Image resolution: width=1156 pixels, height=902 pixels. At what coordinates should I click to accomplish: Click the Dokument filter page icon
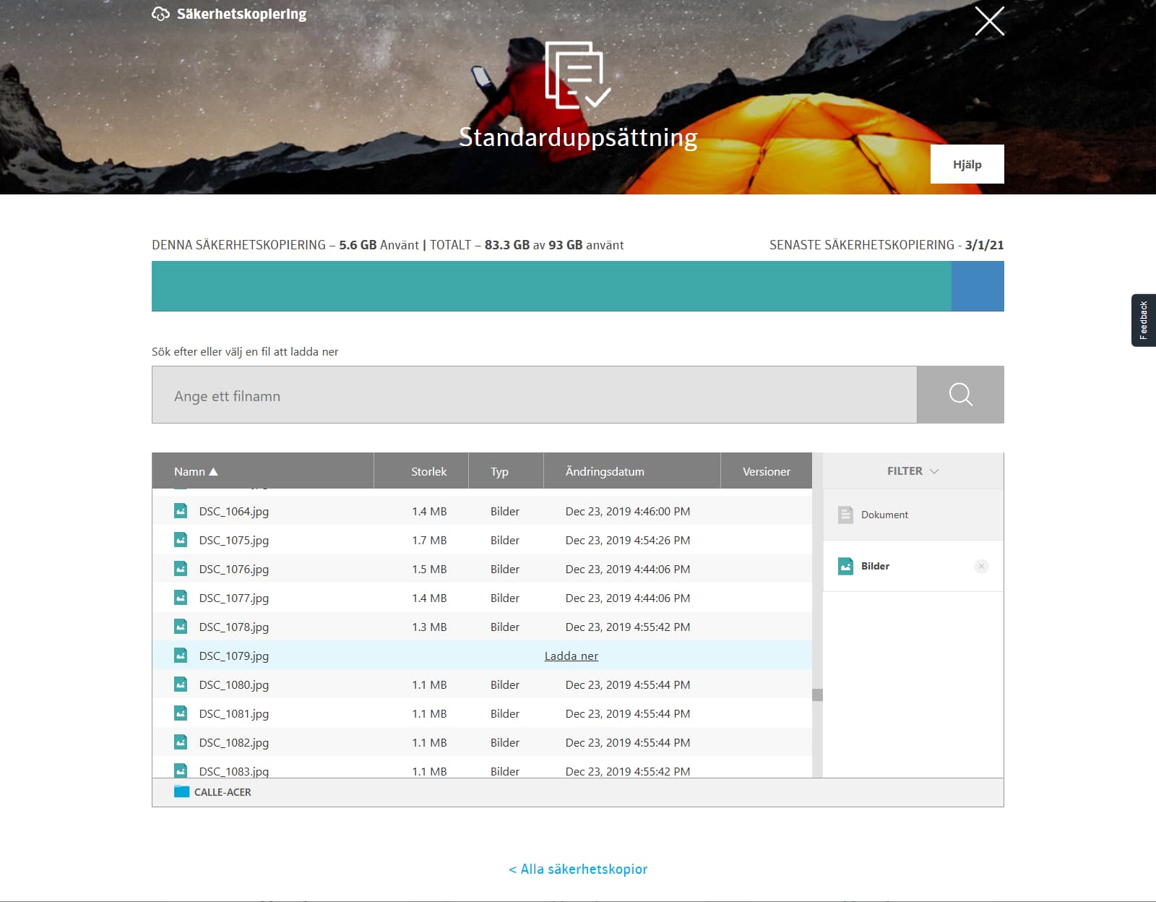click(845, 515)
